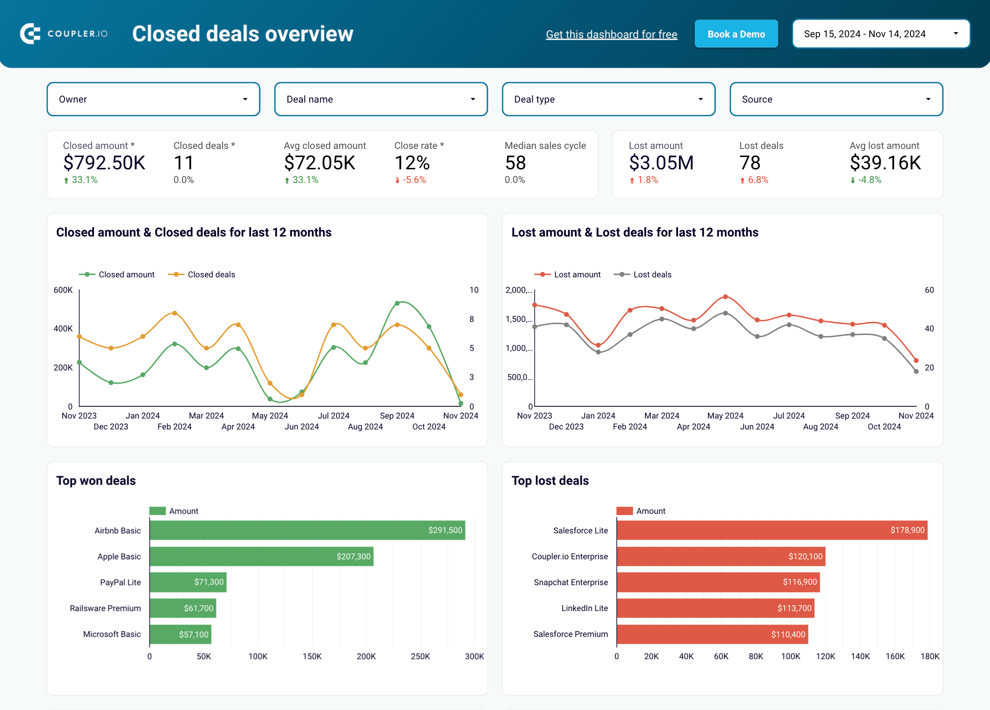The width and height of the screenshot is (990, 710).
Task: Click the Closed amount & Closed deals chart title
Action: pos(194,232)
